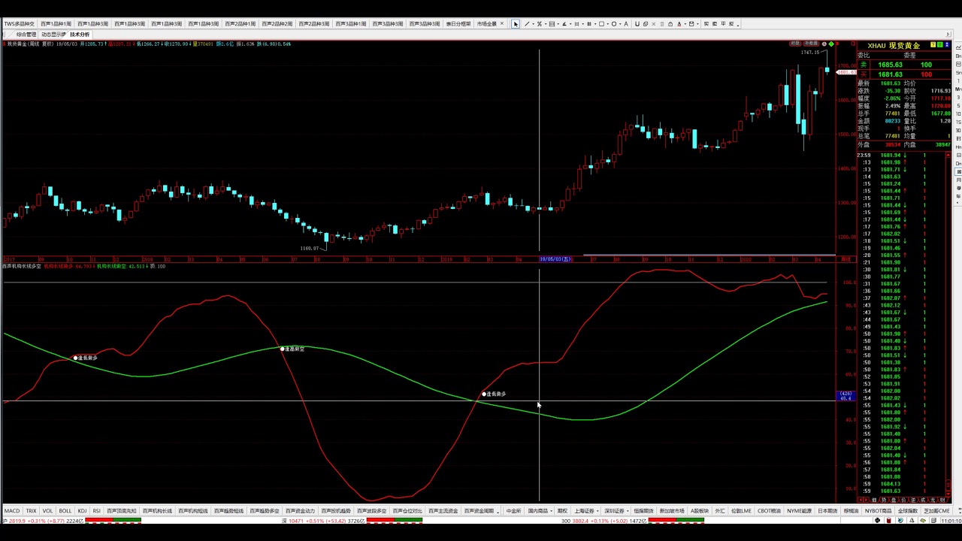Select the MACD indicator tab
Screen dimensions: 962x541
click(12, 511)
